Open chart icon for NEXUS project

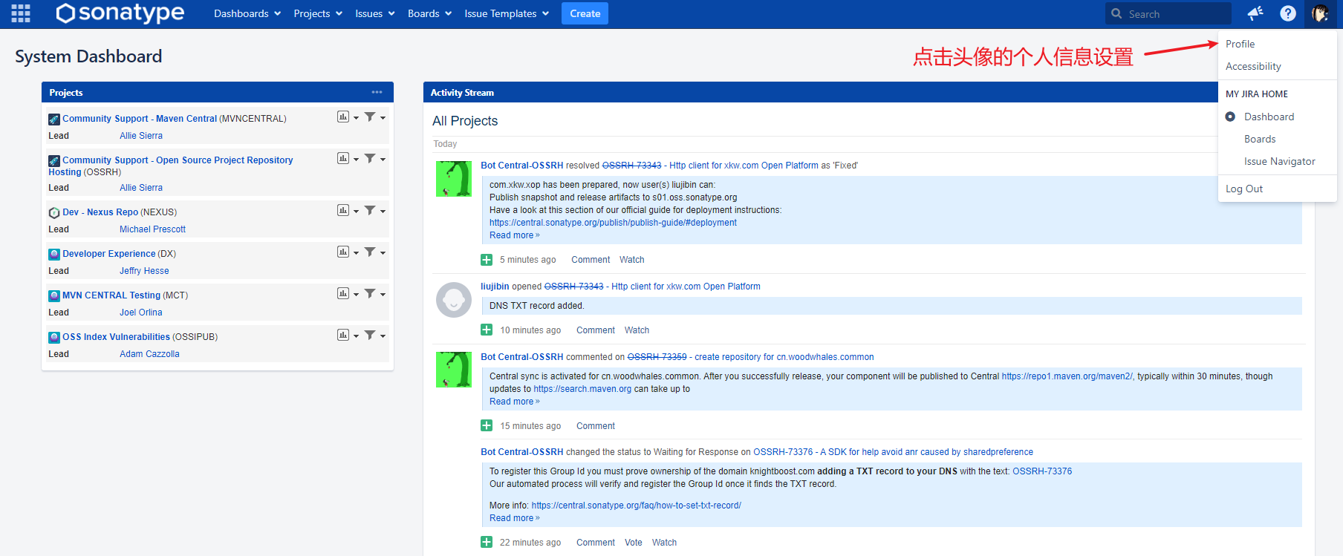click(343, 210)
